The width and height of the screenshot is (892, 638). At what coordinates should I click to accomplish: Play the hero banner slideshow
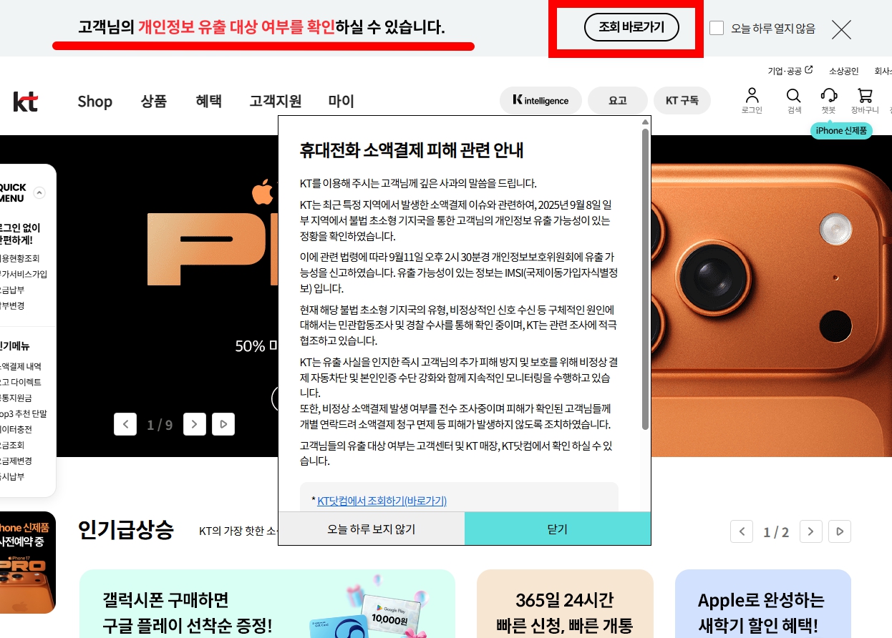(223, 424)
